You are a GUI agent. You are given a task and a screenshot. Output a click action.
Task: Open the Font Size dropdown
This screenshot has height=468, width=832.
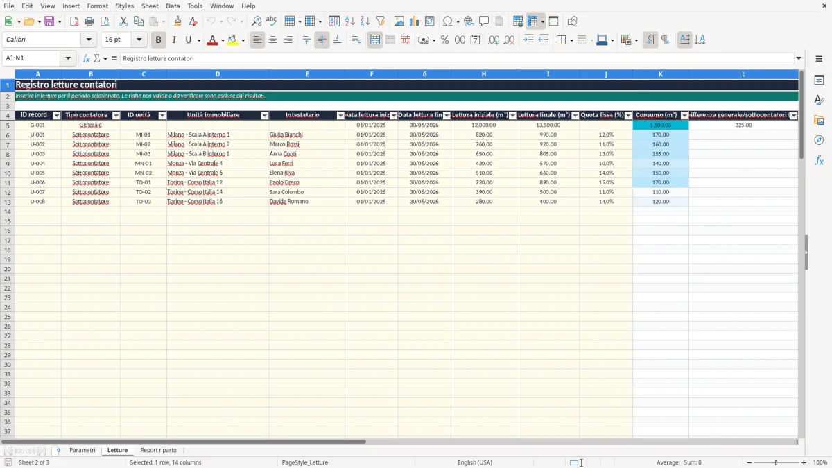(x=139, y=40)
